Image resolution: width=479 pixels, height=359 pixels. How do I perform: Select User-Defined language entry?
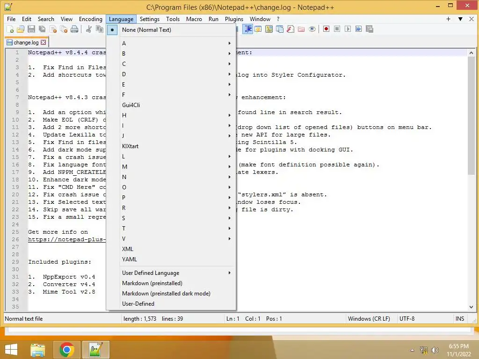(171, 304)
